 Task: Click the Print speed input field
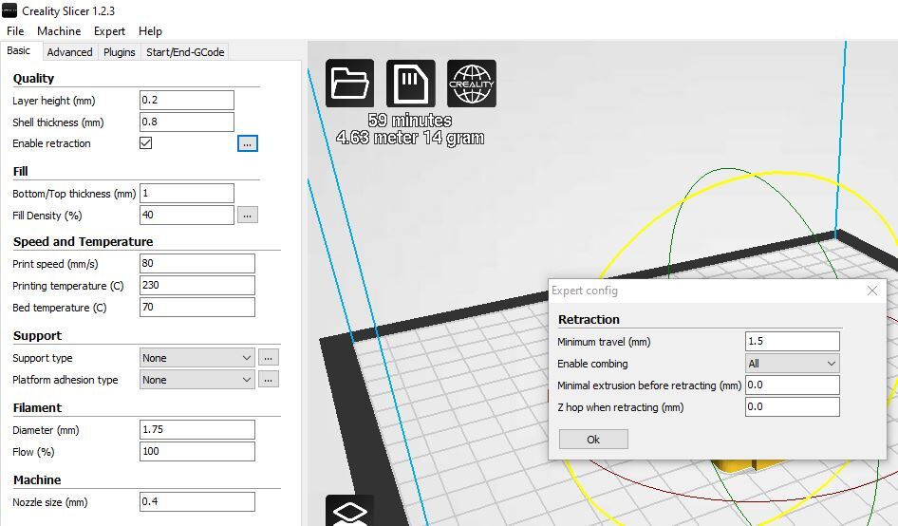197,264
